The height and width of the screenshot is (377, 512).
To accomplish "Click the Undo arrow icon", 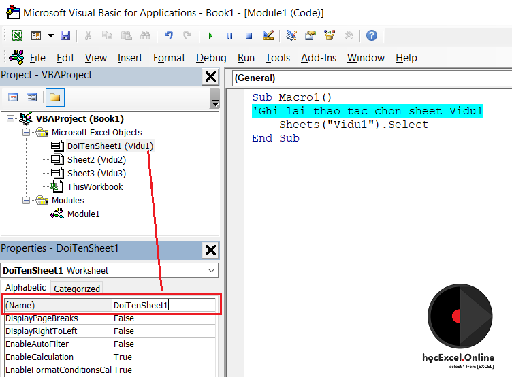I will (x=168, y=35).
